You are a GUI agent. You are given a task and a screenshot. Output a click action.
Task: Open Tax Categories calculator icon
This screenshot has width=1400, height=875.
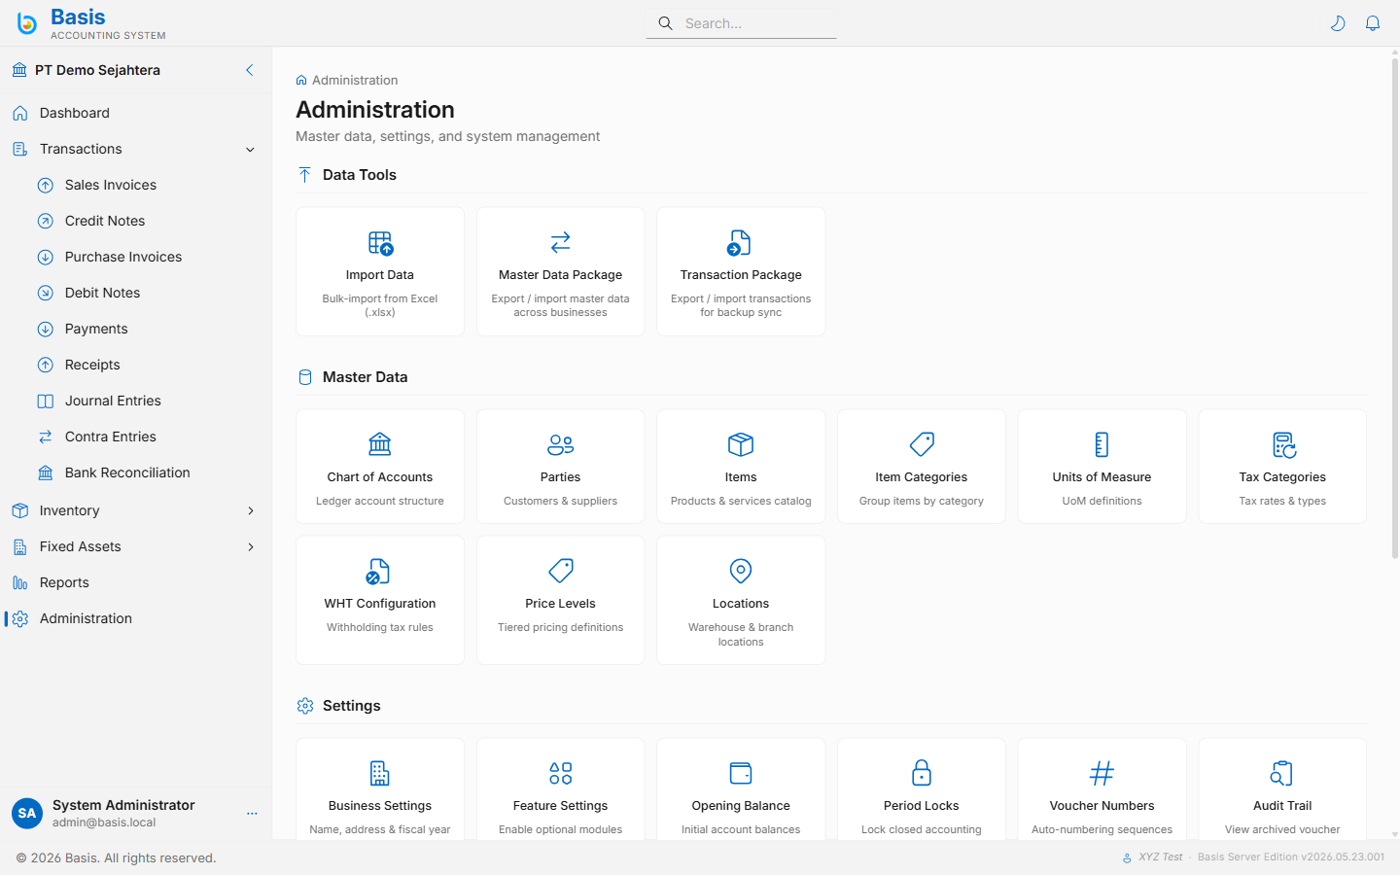tap(1284, 445)
